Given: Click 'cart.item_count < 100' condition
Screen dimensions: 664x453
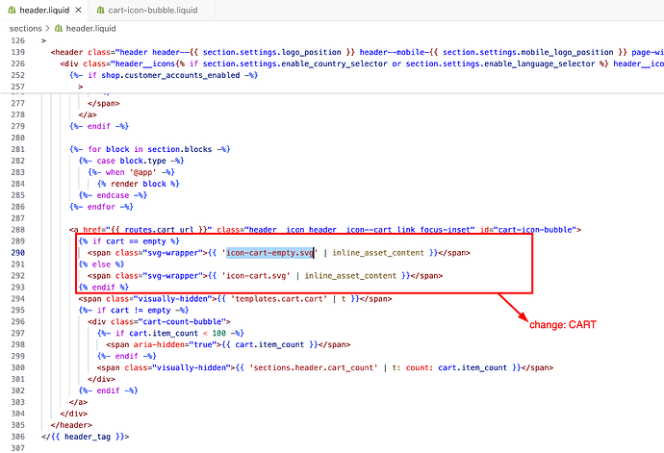Looking at the screenshot, I should tap(178, 333).
